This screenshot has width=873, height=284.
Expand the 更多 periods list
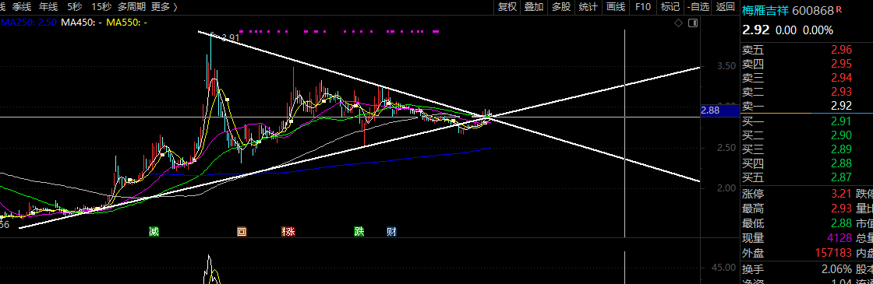[x=164, y=7]
